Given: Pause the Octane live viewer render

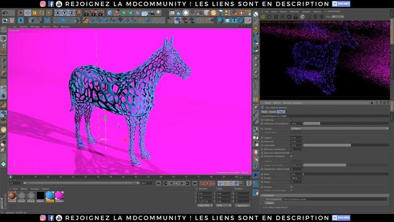Looking at the screenshot, I should [276, 17].
